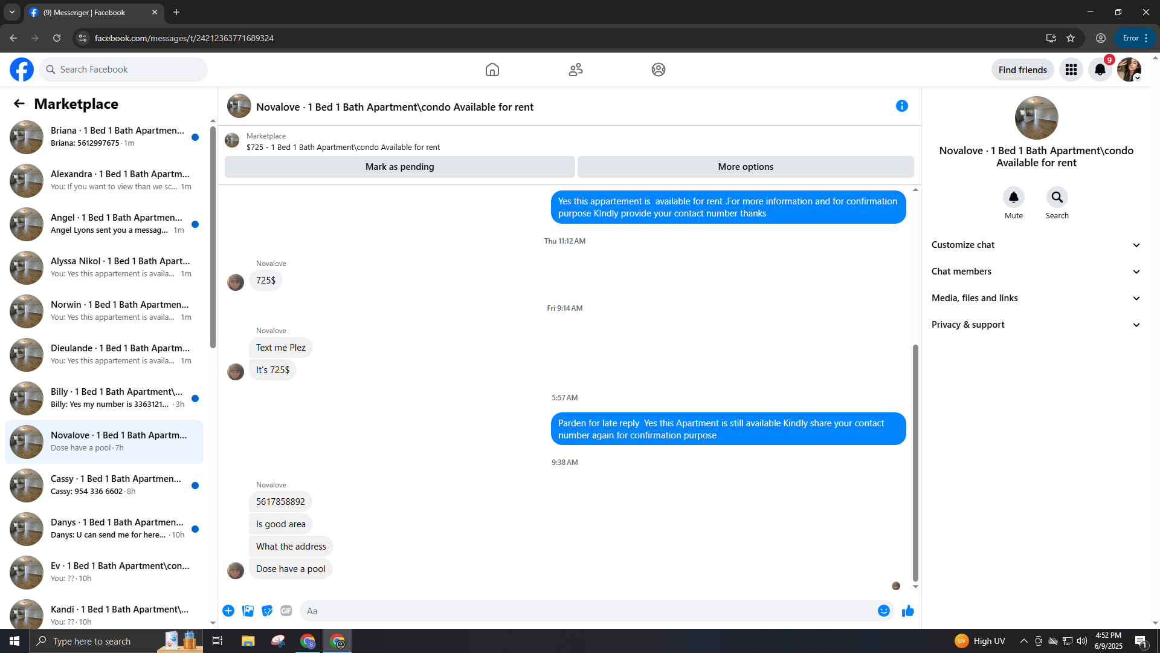
Task: Open the Facebook home logo
Action: coord(22,70)
